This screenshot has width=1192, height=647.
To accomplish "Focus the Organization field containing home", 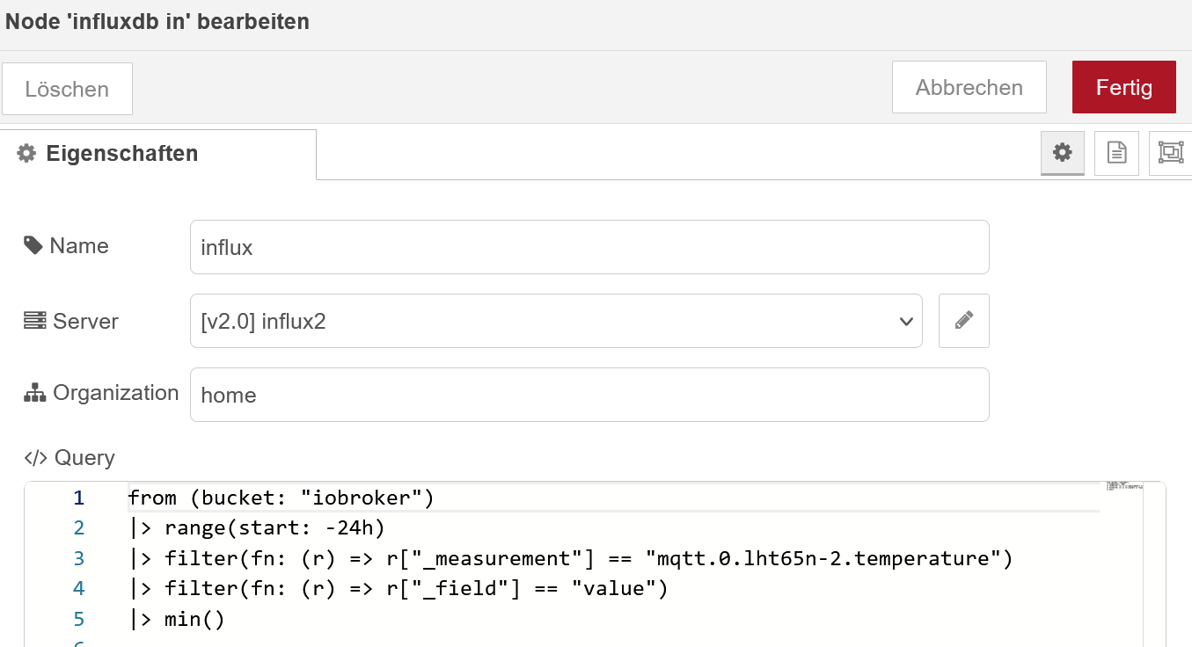I will 589,395.
